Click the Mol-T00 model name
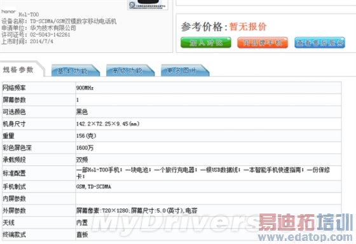Viewport: 356px width, 244px height. 29,15
